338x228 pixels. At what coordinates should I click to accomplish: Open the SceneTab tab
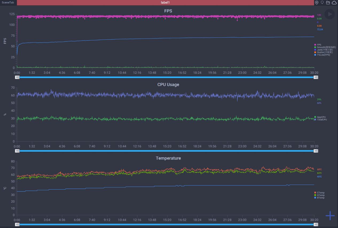8,2
